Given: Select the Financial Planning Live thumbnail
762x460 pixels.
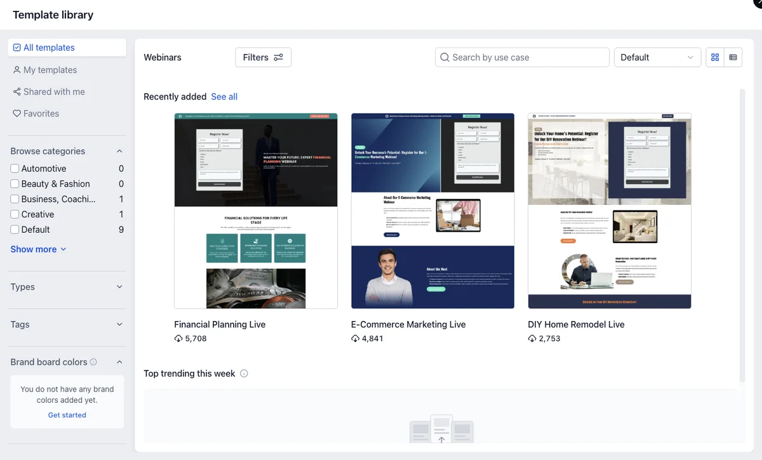Looking at the screenshot, I should (256, 211).
